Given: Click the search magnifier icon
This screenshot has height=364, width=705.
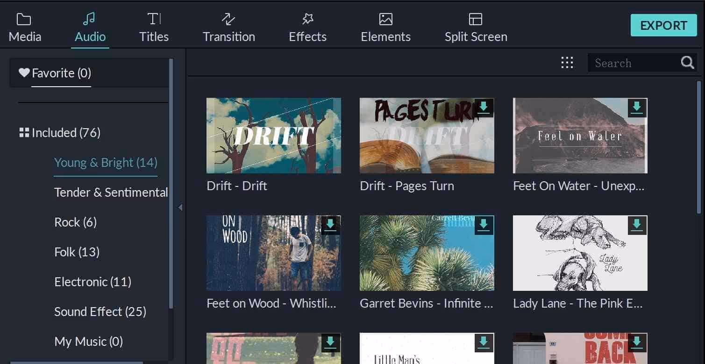Looking at the screenshot, I should pos(687,62).
